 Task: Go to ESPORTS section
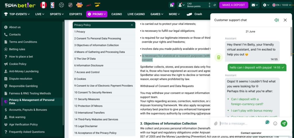coord(76,14)
